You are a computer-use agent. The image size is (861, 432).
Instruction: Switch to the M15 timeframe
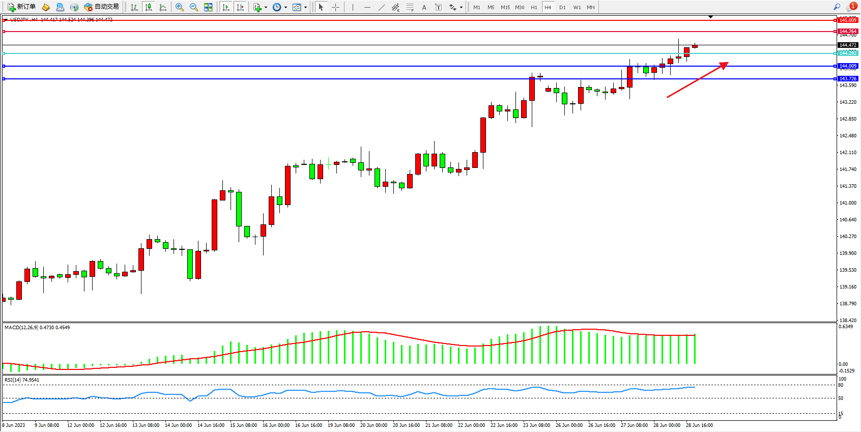[505, 7]
